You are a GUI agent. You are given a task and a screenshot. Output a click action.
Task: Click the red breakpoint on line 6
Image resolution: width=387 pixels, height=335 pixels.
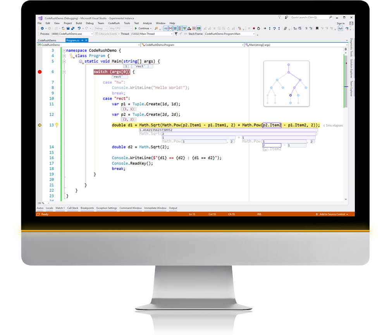click(x=40, y=72)
